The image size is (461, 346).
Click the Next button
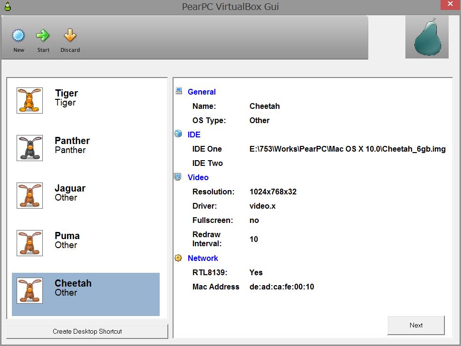(416, 325)
